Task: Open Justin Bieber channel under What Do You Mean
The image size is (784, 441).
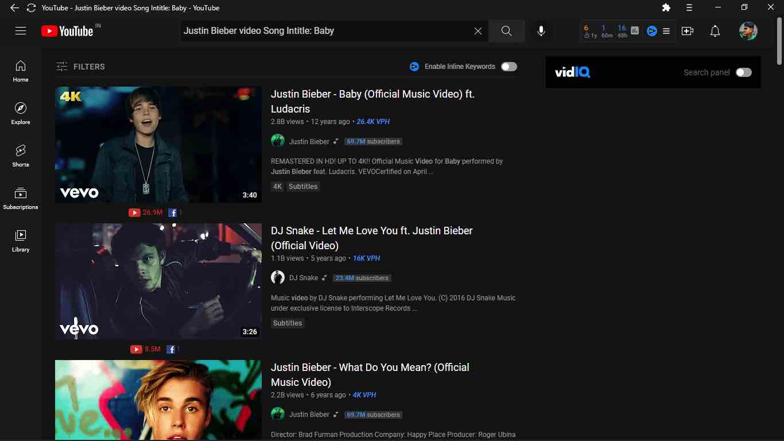Action: 309,415
